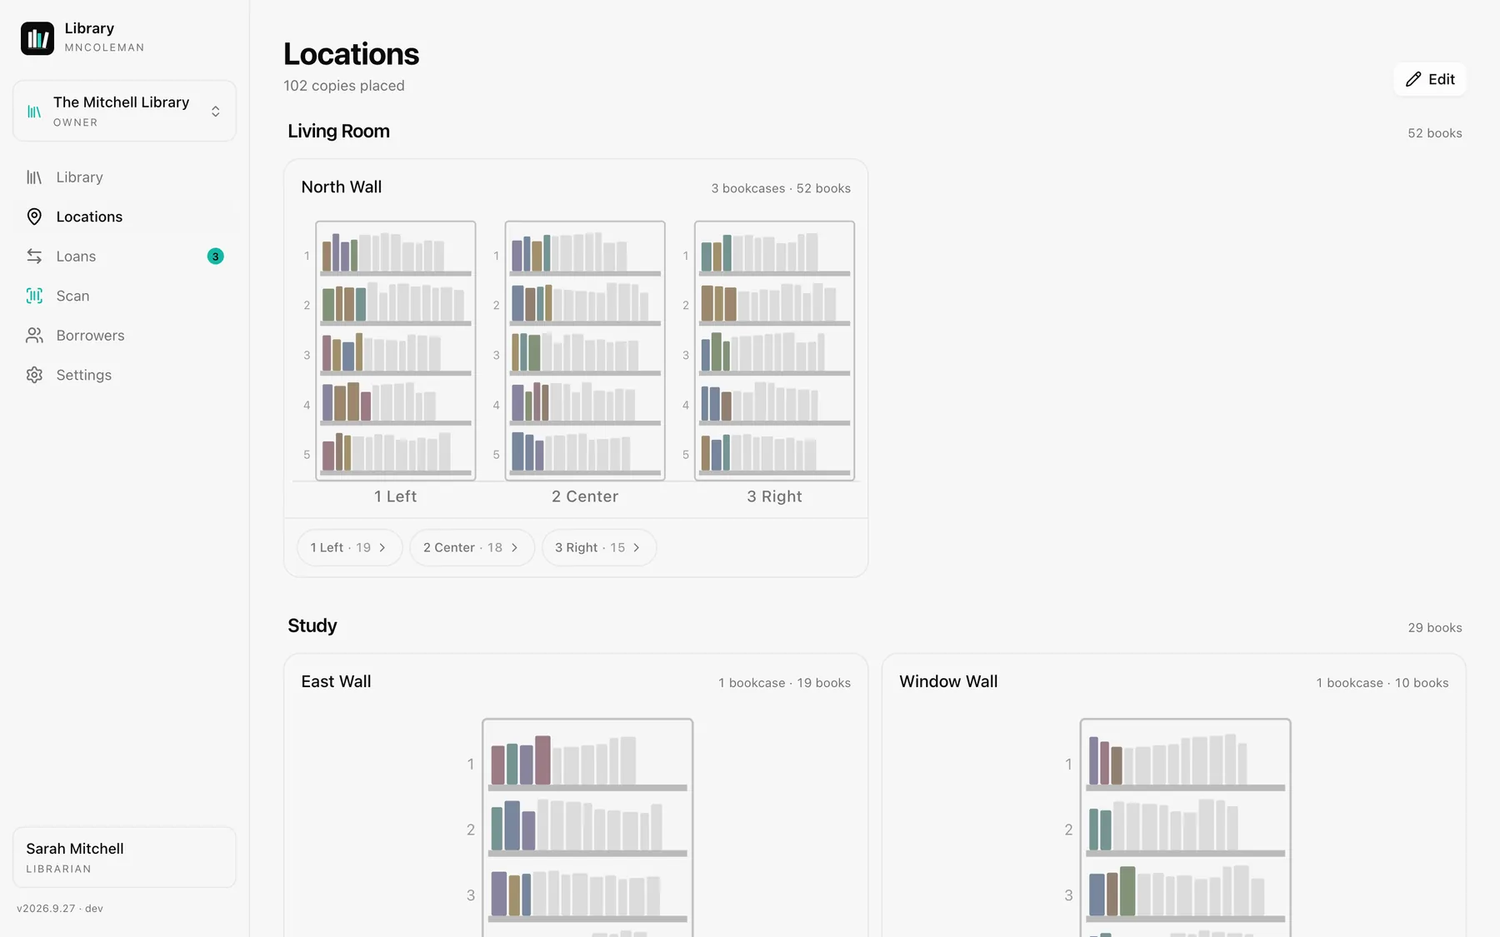
Task: Click the '3 bookcases · 52 books' label
Action: pyautogui.click(x=781, y=188)
